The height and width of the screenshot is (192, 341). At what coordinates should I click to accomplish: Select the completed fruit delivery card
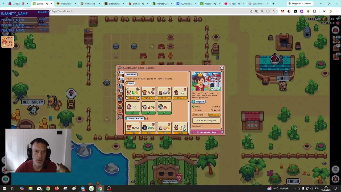[148, 108]
